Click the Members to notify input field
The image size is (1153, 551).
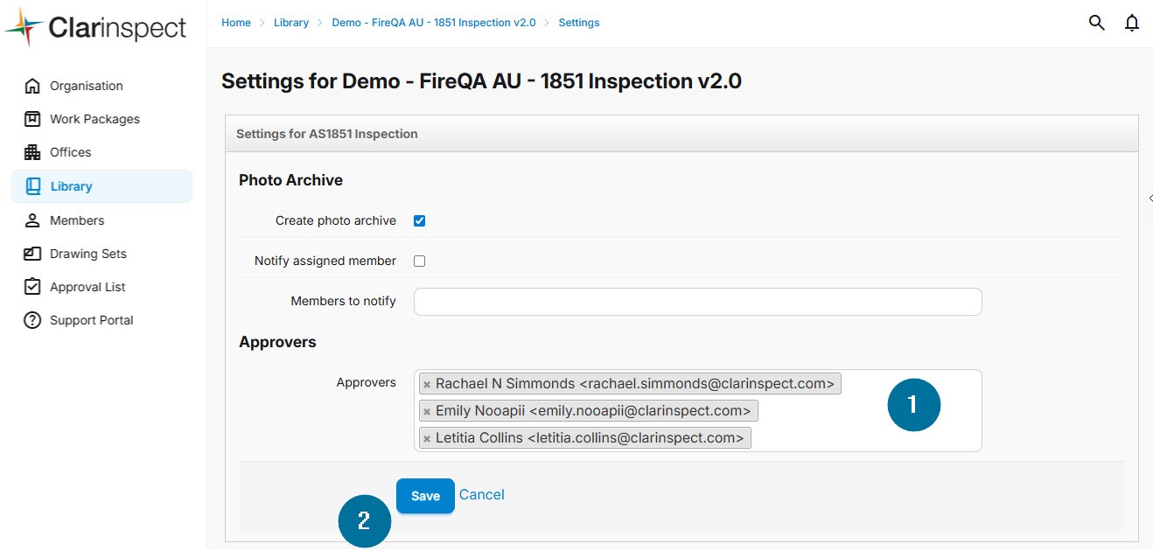697,302
